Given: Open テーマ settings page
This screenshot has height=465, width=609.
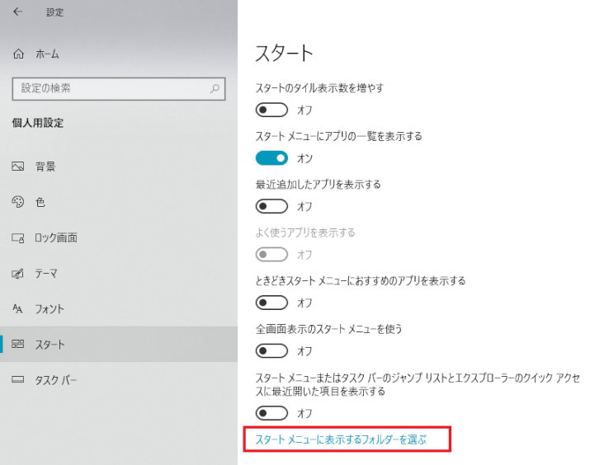Looking at the screenshot, I should (119, 274).
